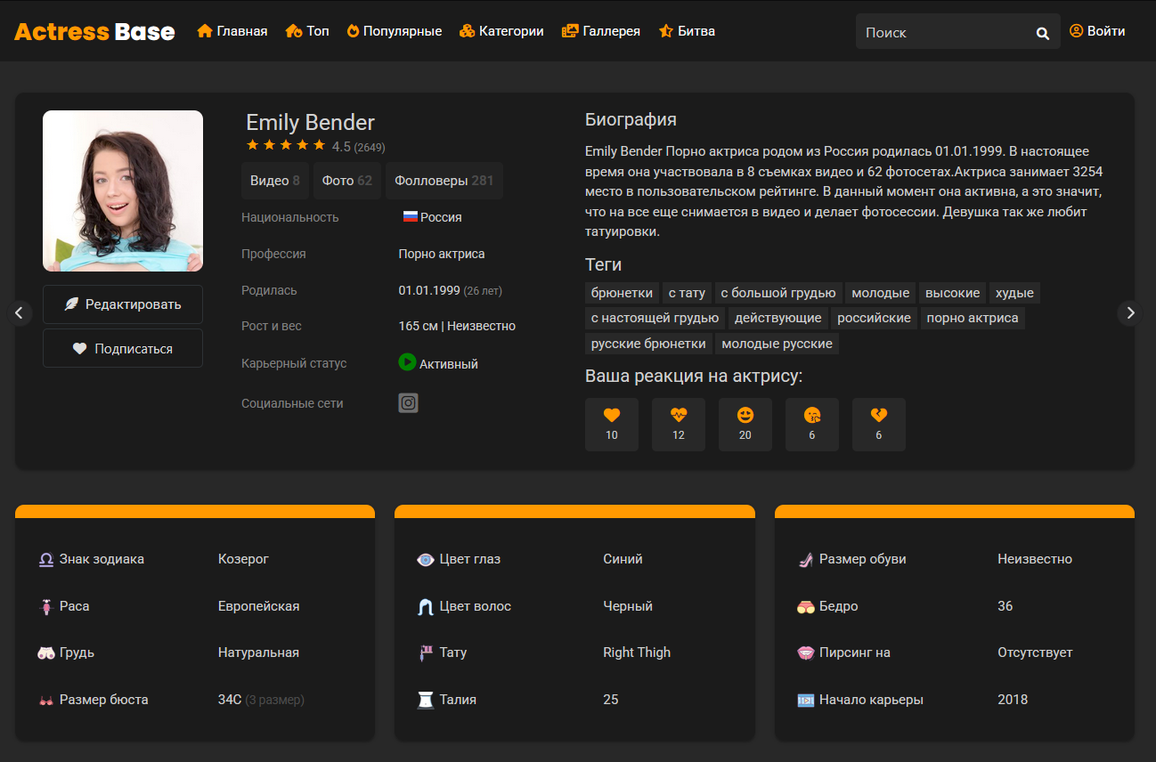
Task: Click the Биография heading
Action: point(631,120)
